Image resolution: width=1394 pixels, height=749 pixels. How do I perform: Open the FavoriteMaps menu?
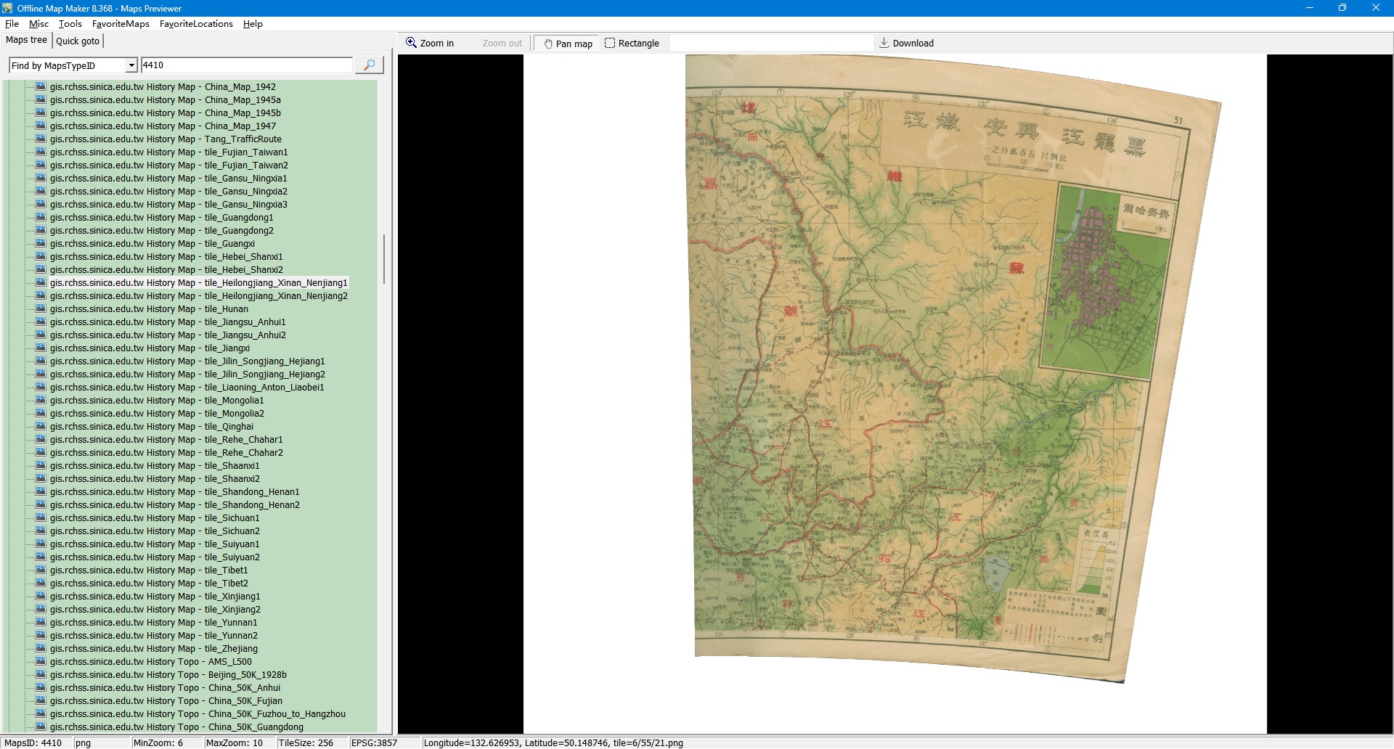(x=121, y=24)
